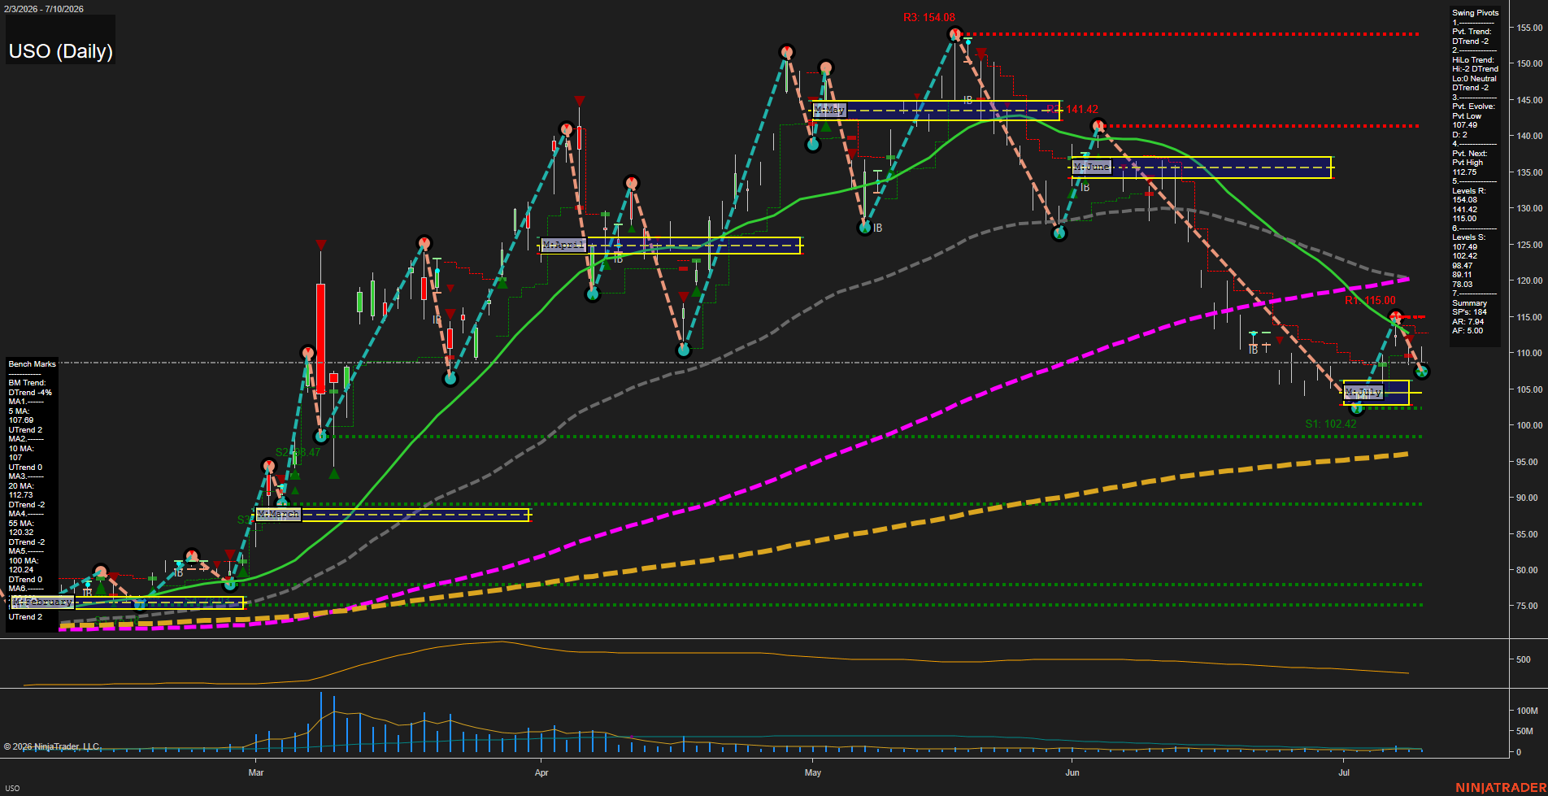Image resolution: width=1548 pixels, height=796 pixels.
Task: Select the M:March monthly range label
Action: (278, 515)
